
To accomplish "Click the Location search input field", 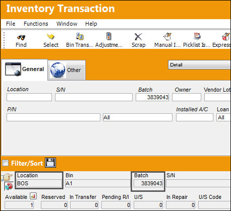I will [29, 97].
